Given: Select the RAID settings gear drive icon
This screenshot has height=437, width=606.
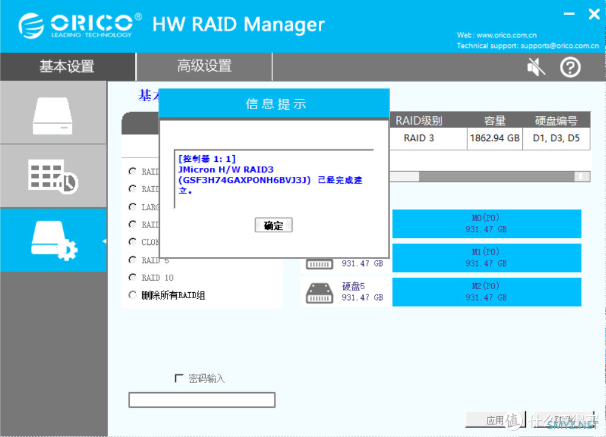Looking at the screenshot, I should [53, 240].
